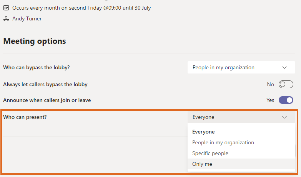Choose 'People in my organization' presenter option
The image size is (301, 177).
[x=223, y=142]
